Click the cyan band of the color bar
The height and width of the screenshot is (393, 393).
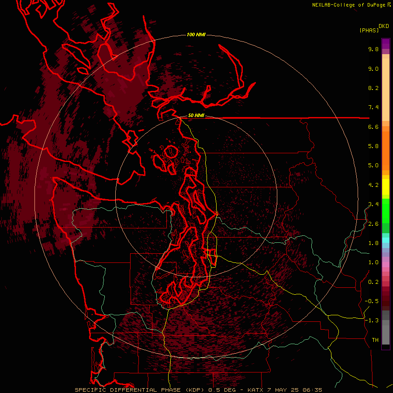tap(386, 240)
